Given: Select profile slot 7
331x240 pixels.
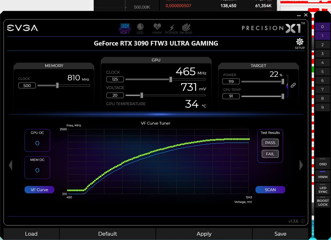Looking at the screenshot, I should [x=323, y=90].
